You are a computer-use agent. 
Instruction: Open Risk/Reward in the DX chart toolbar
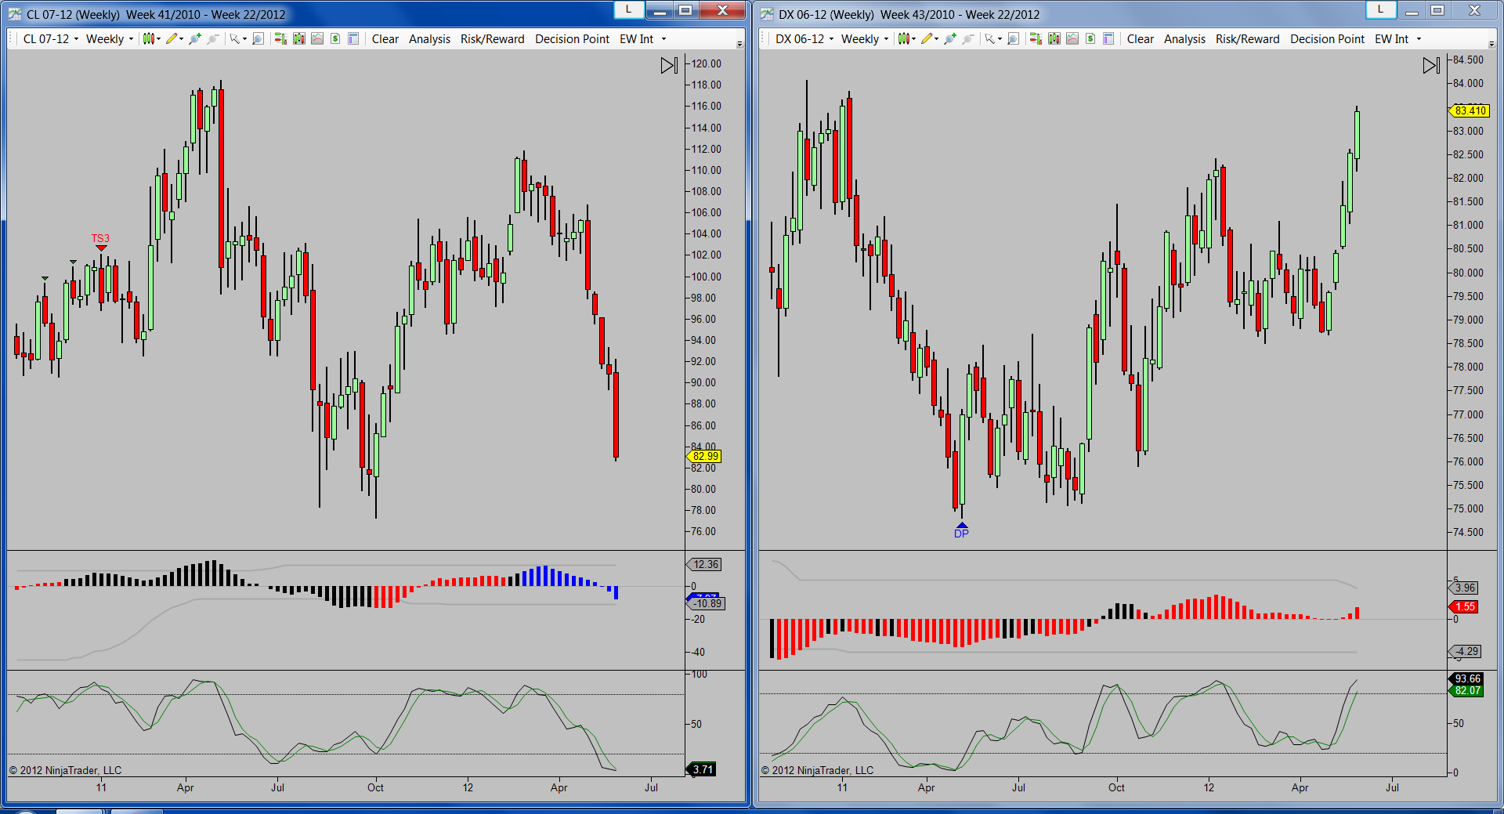coord(1248,39)
